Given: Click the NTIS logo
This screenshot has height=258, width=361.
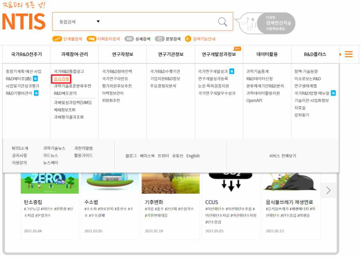Looking at the screenshot, I should 24,21.
